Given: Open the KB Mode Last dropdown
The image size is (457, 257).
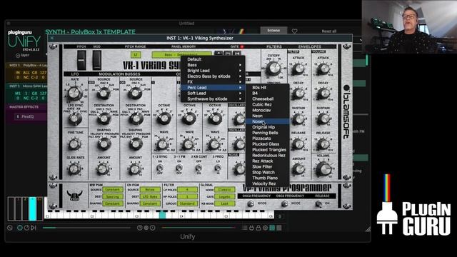Looking at the screenshot, I should 224,203.
